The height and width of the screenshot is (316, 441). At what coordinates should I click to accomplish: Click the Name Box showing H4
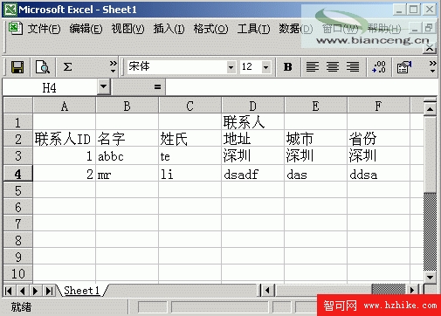coord(50,87)
